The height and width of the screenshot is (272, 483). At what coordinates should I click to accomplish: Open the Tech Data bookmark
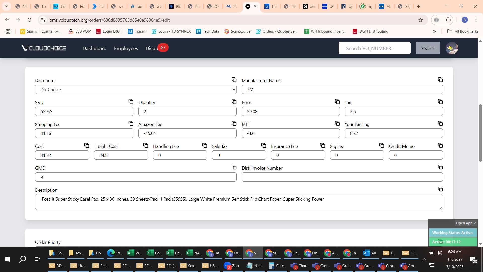click(x=208, y=31)
